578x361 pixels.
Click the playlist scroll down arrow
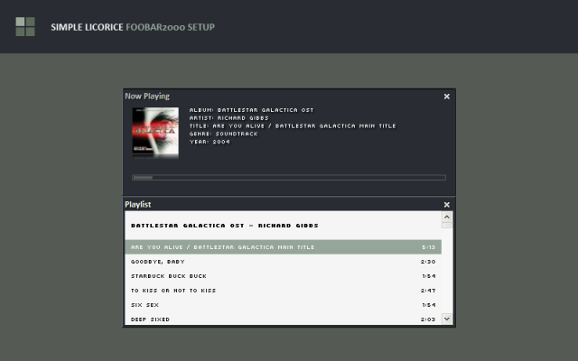coord(447,319)
